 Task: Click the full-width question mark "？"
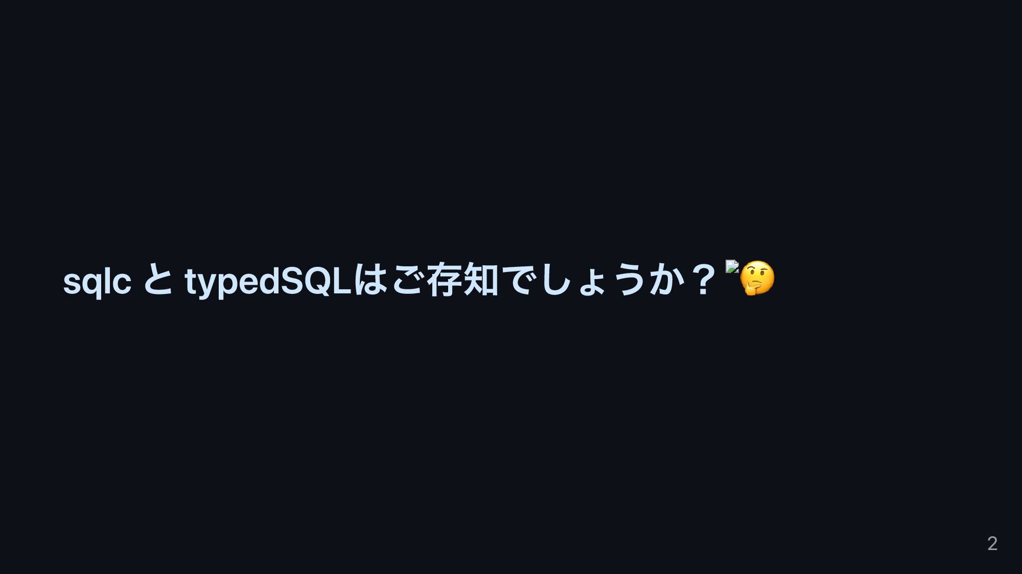pyautogui.click(x=704, y=280)
